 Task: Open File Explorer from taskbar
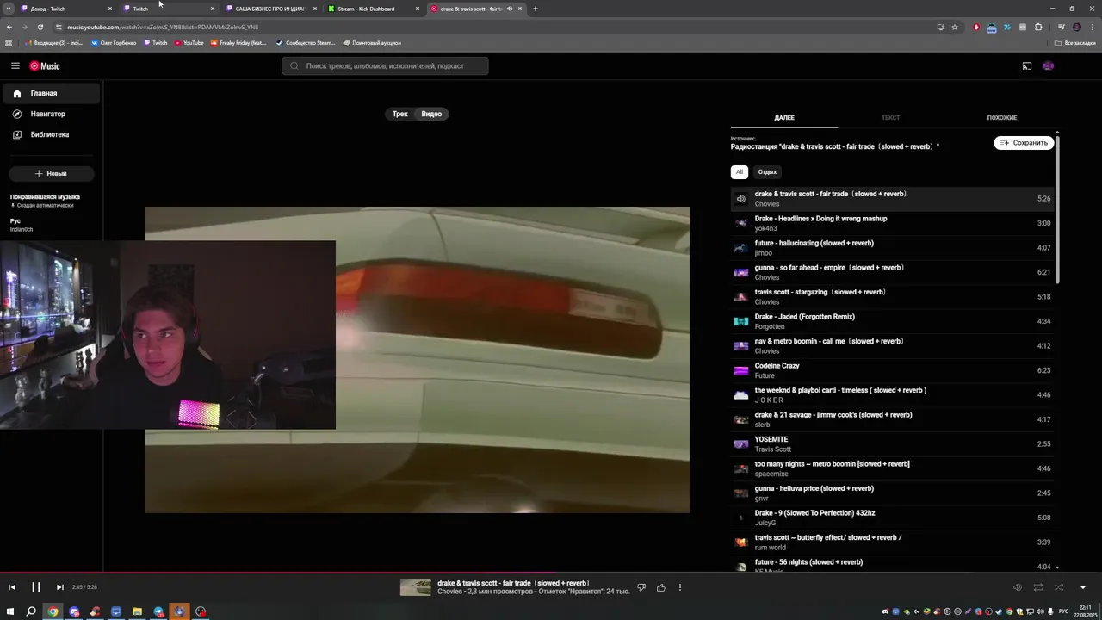[137, 611]
